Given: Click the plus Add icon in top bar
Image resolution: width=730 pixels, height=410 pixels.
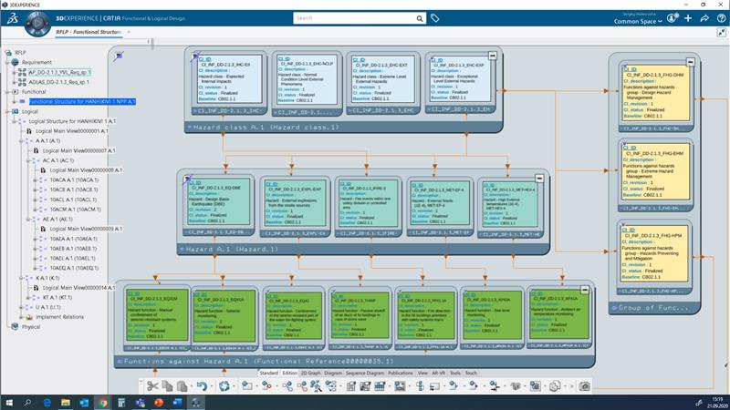Looking at the screenshot, I should coord(688,18).
